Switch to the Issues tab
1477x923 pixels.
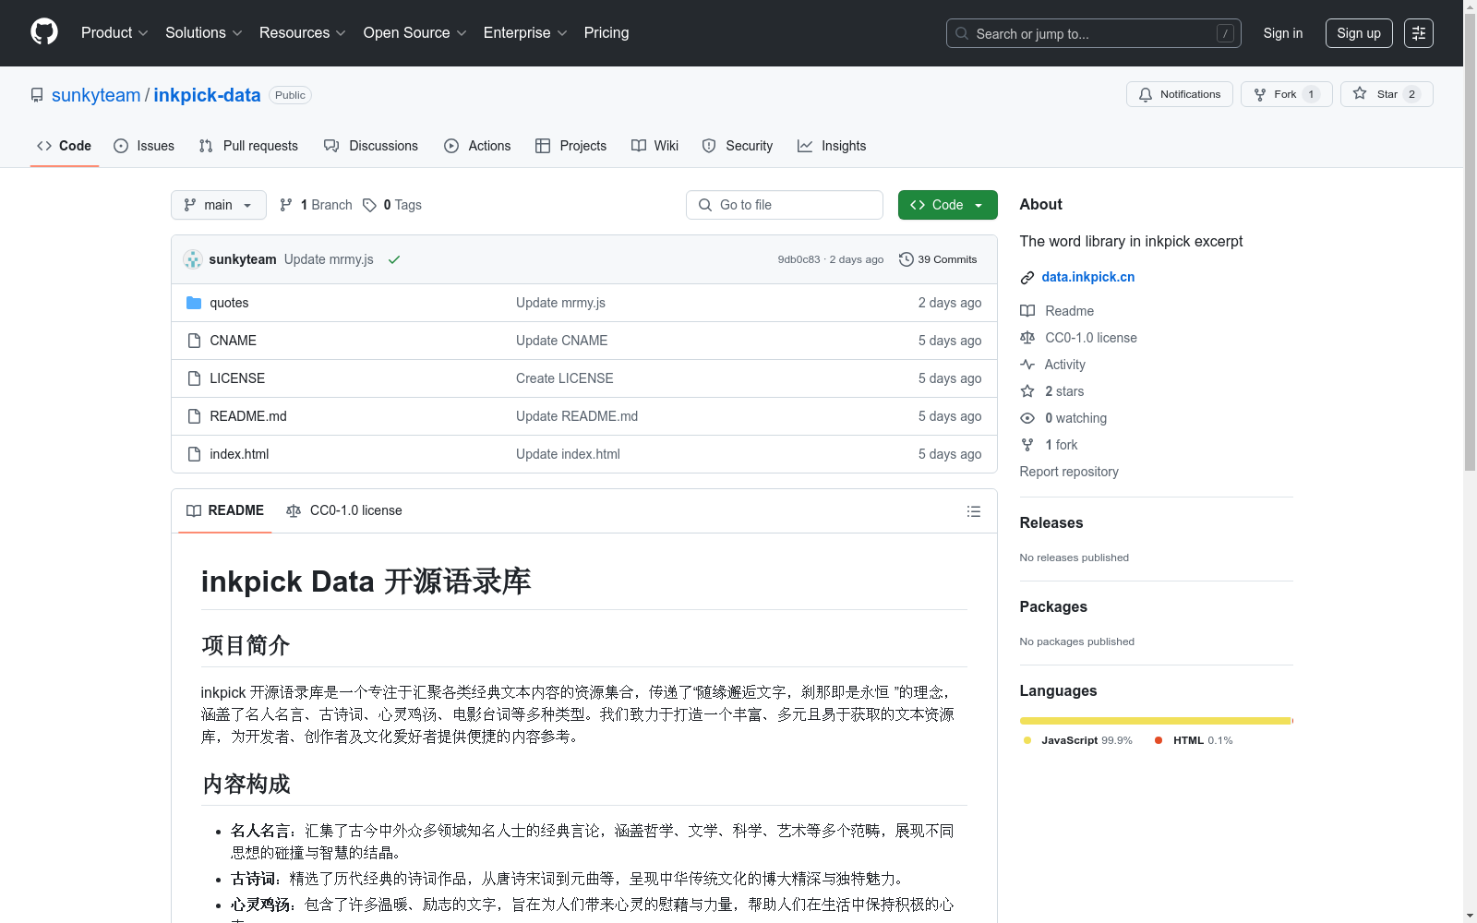click(x=144, y=146)
